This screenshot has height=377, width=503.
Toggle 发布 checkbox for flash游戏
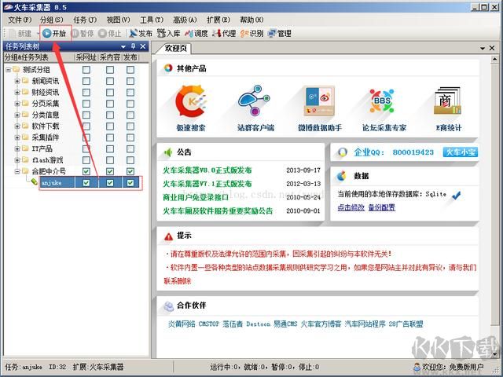(130, 160)
